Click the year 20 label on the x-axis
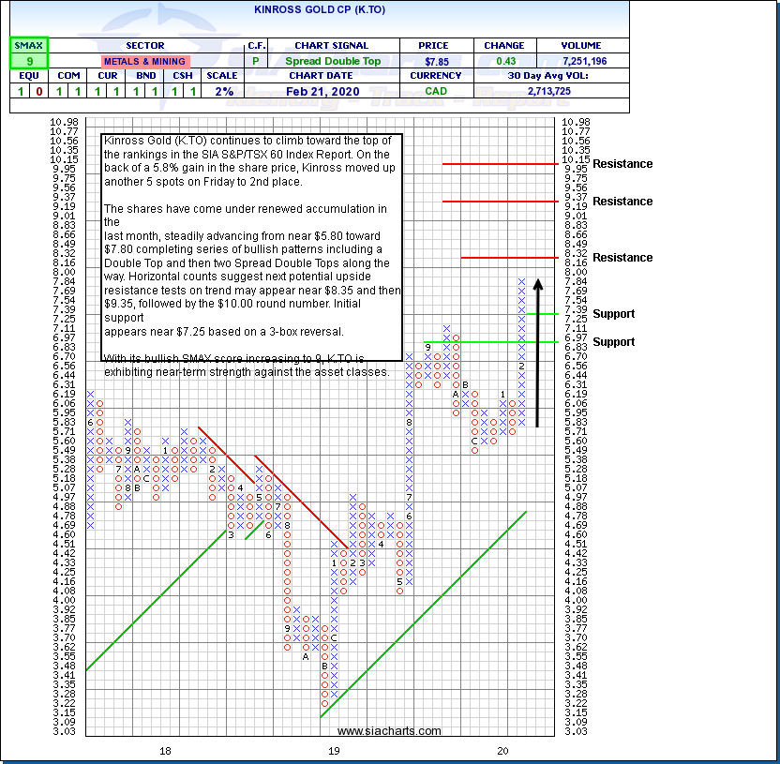Image resolution: width=780 pixels, height=764 pixels. (x=502, y=750)
